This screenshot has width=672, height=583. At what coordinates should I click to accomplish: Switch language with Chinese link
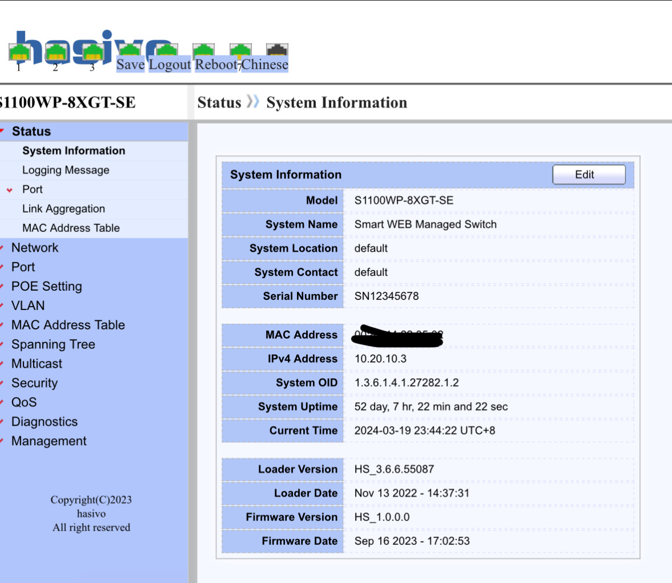265,64
